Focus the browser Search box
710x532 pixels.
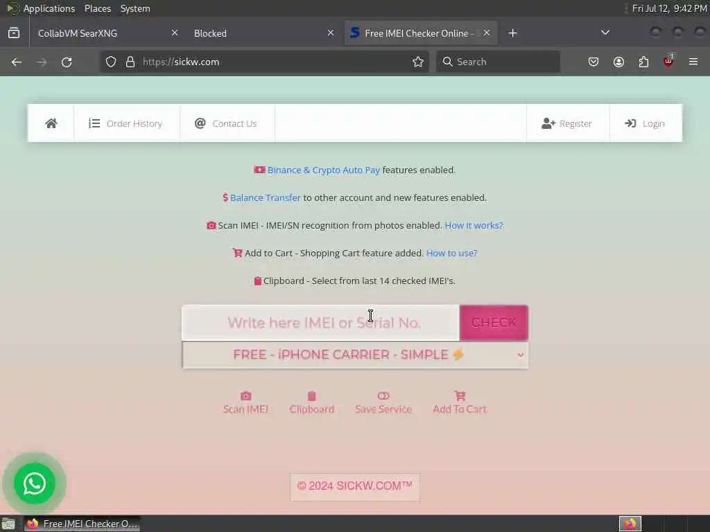(x=498, y=62)
